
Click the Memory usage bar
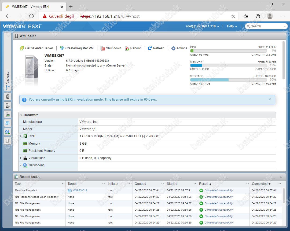click(x=228, y=65)
